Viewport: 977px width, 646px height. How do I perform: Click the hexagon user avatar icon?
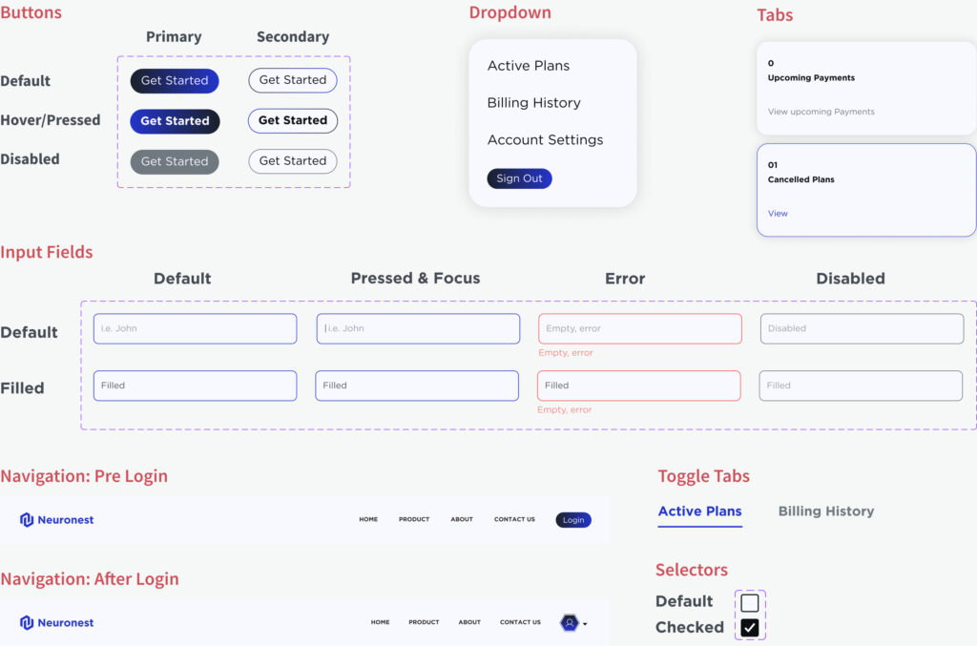tap(570, 623)
